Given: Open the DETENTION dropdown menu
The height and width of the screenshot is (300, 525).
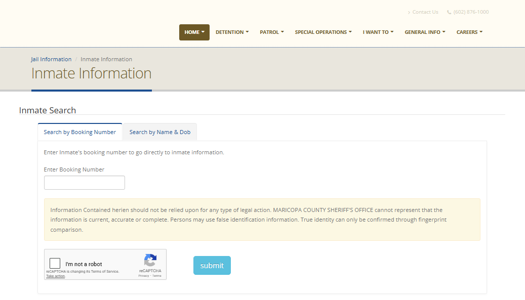Looking at the screenshot, I should click(x=232, y=32).
